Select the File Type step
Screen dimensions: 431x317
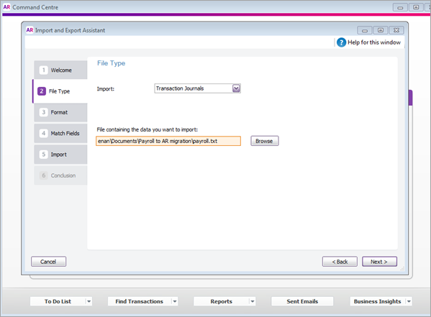[60, 91]
